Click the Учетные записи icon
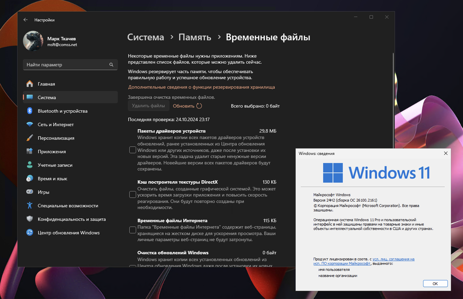The width and height of the screenshot is (463, 299). (x=29, y=165)
